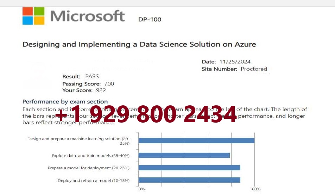Image resolution: width=335 pixels, height=196 pixels.
Task: Select the DP-100 exam code
Action: point(150,19)
